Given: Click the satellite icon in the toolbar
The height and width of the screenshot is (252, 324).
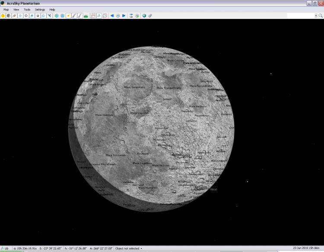Looking at the screenshot, I should [x=49, y=16].
